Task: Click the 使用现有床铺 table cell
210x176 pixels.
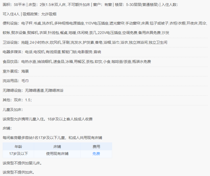Action: [x=57, y=154]
